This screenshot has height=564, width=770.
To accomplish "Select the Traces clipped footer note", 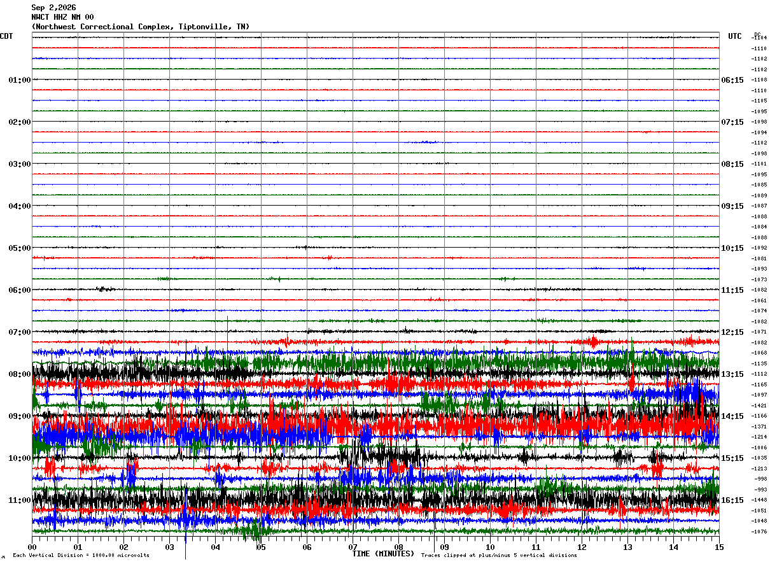I will tap(499, 556).
